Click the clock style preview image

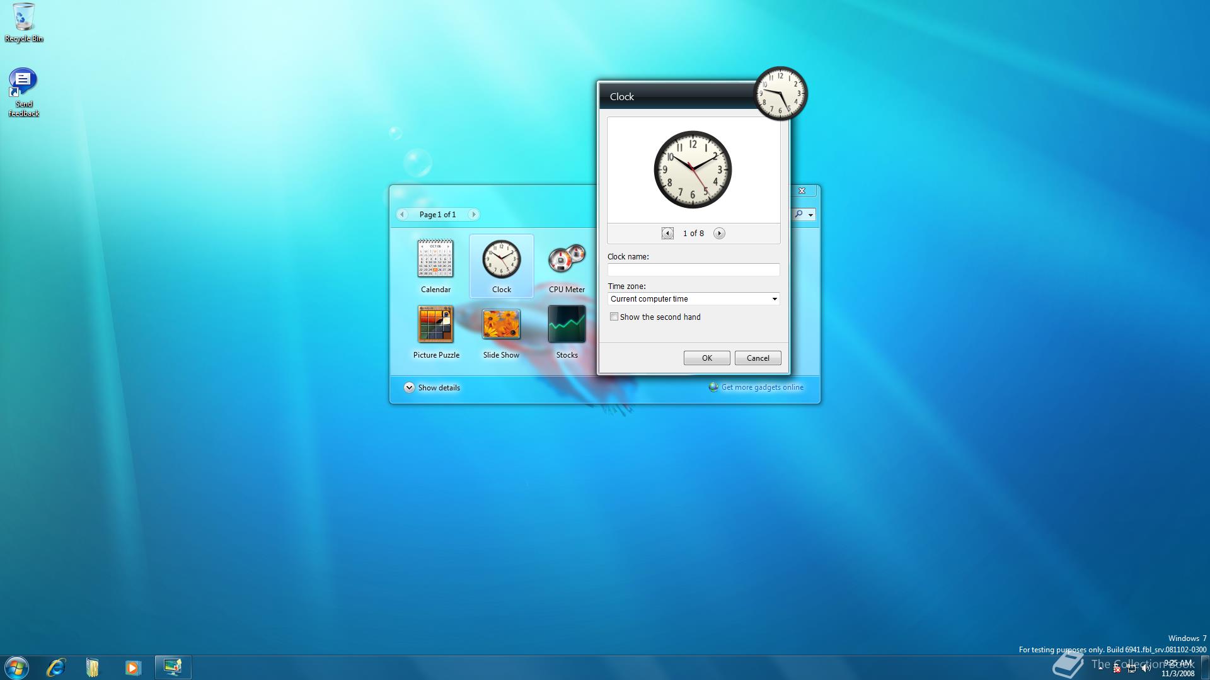tap(693, 169)
